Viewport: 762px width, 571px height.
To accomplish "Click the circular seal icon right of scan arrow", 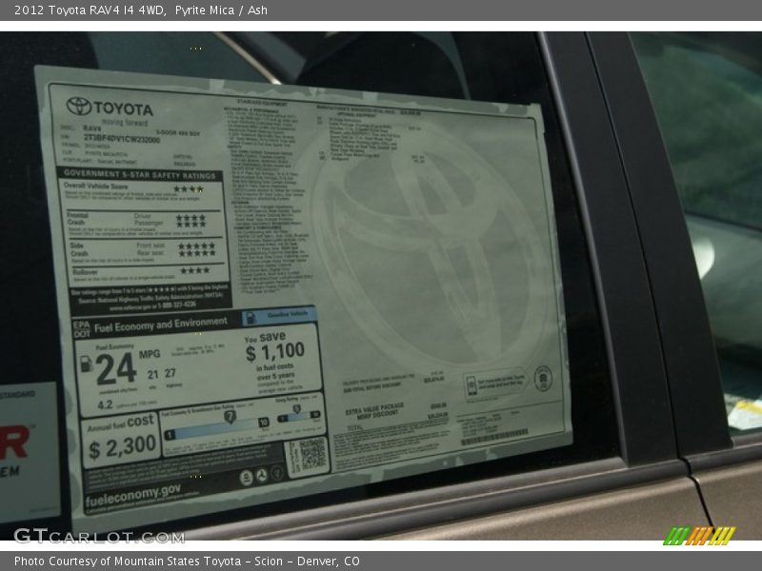I will click(x=541, y=378).
